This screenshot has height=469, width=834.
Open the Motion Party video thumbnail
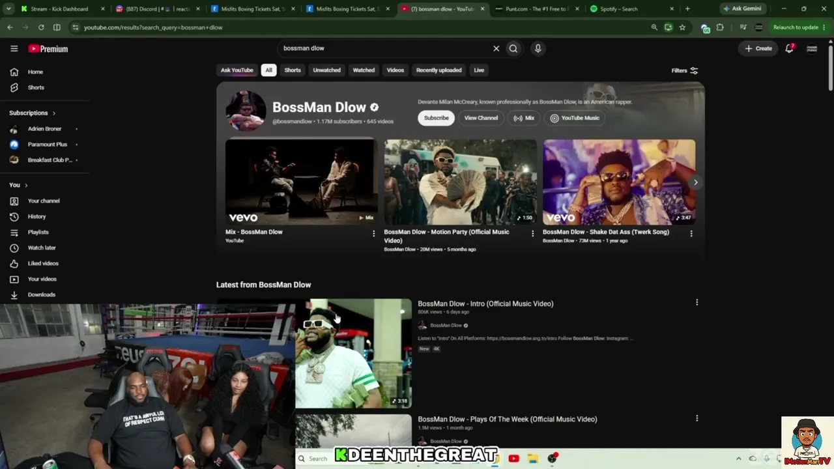pyautogui.click(x=460, y=182)
